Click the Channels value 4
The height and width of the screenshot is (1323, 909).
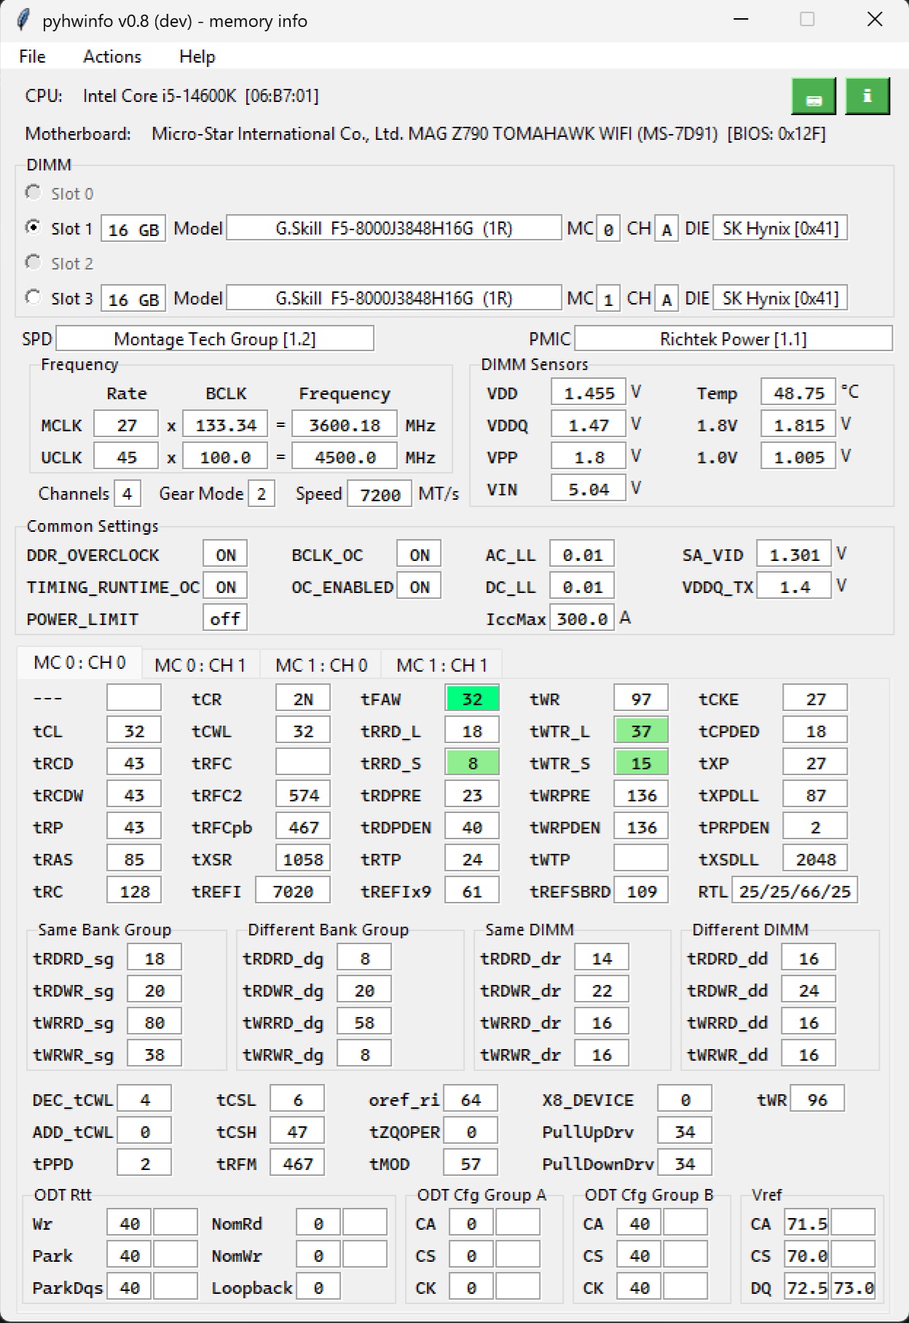[127, 495]
